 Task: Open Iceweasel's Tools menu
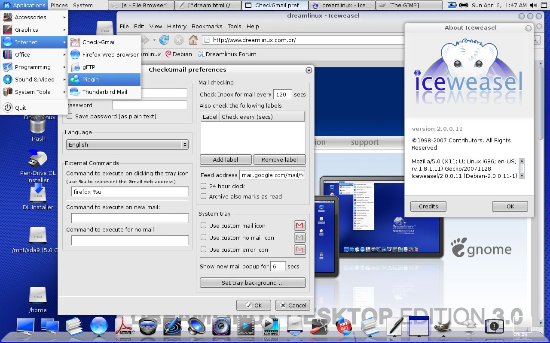(234, 26)
